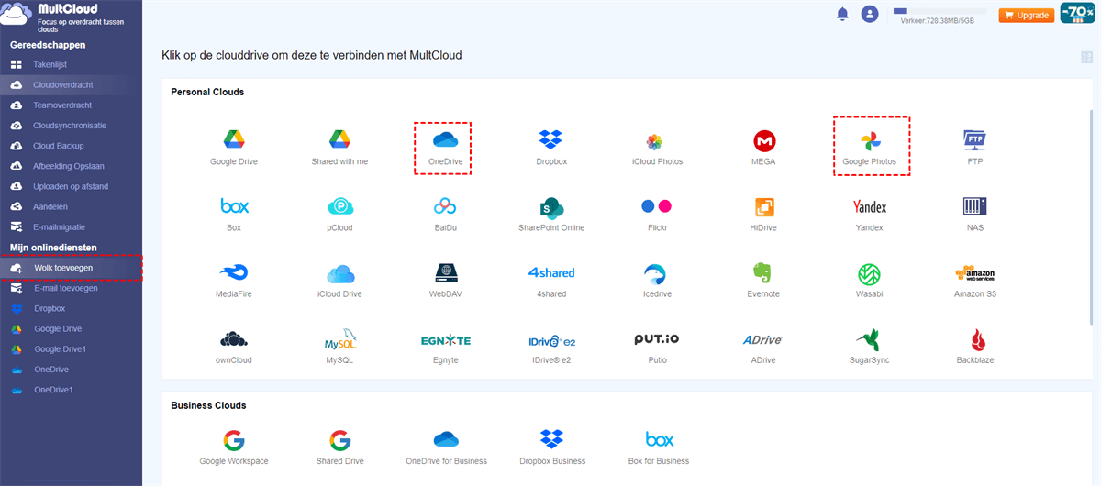Open Afbeelding Opslaan

pyautogui.click(x=71, y=166)
